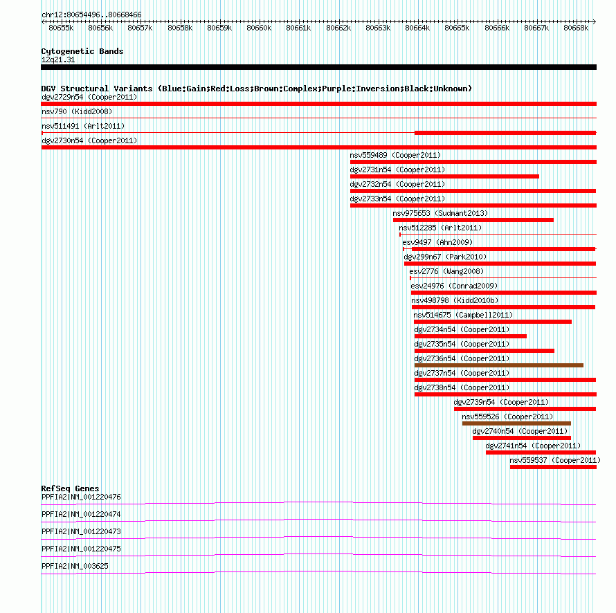
Task: Select dgv2733n54 (Cooper2011) label
Action: [397, 199]
